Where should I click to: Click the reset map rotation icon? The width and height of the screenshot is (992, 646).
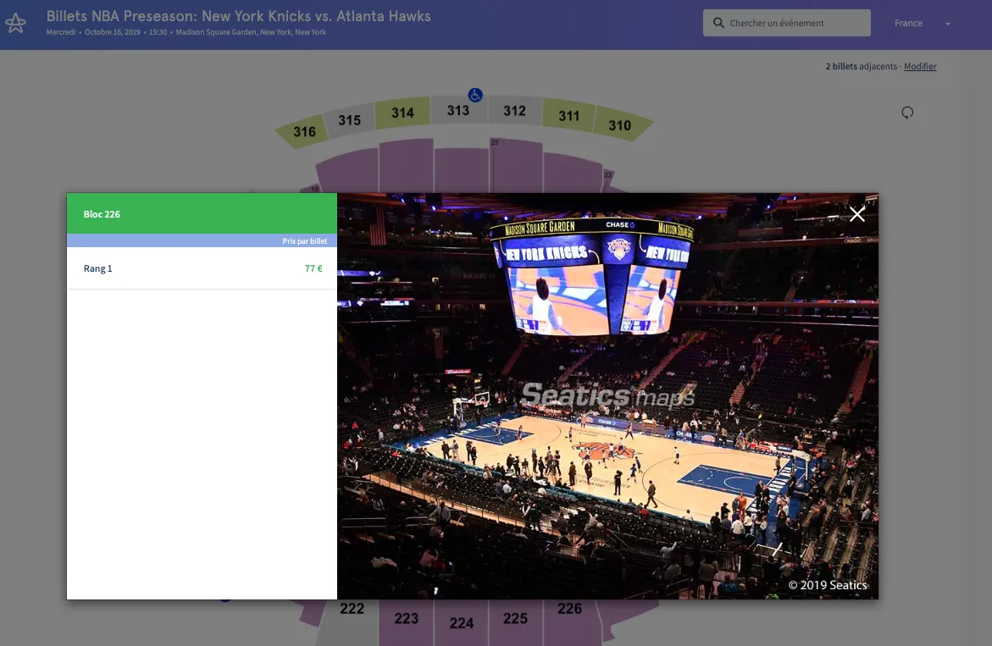tap(907, 113)
